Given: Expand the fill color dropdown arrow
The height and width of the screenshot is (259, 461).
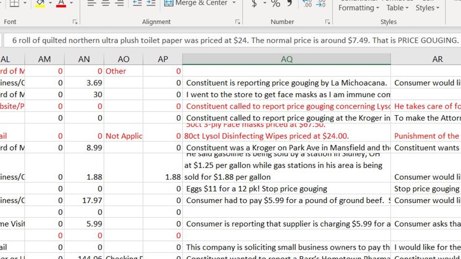Looking at the screenshot, I should tap(50, 3).
